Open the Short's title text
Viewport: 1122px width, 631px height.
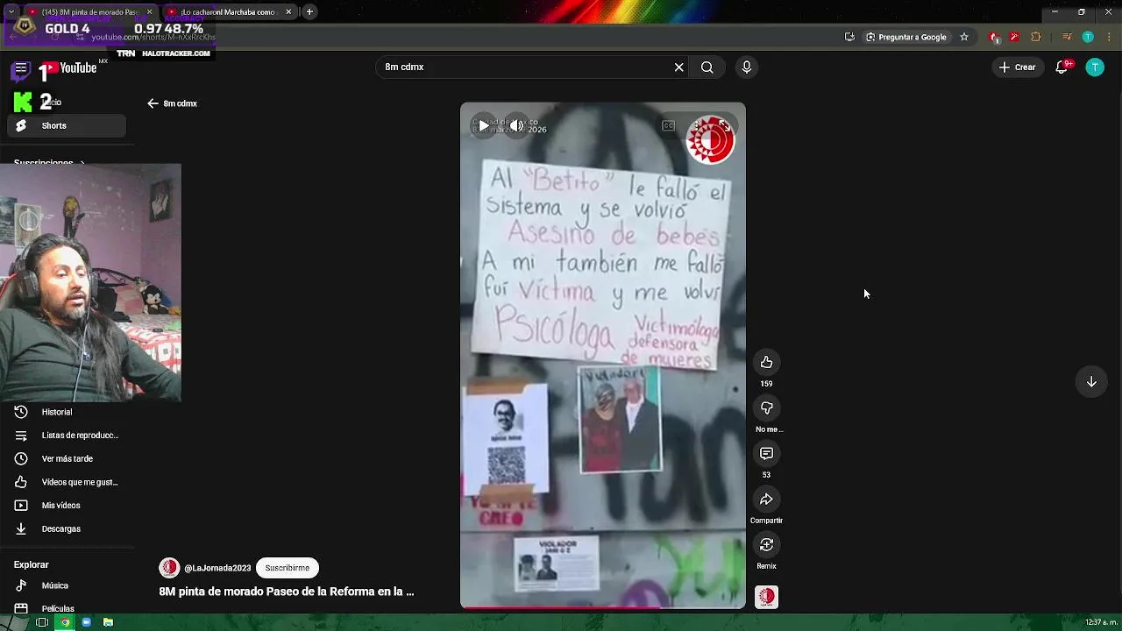click(287, 592)
